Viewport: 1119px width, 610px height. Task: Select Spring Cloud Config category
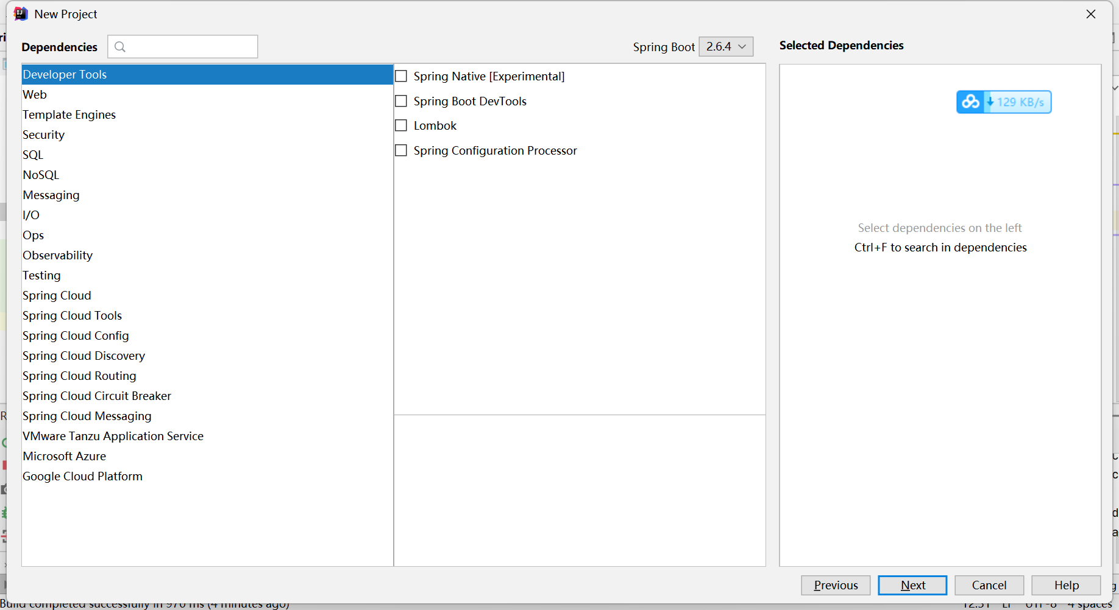click(207, 335)
